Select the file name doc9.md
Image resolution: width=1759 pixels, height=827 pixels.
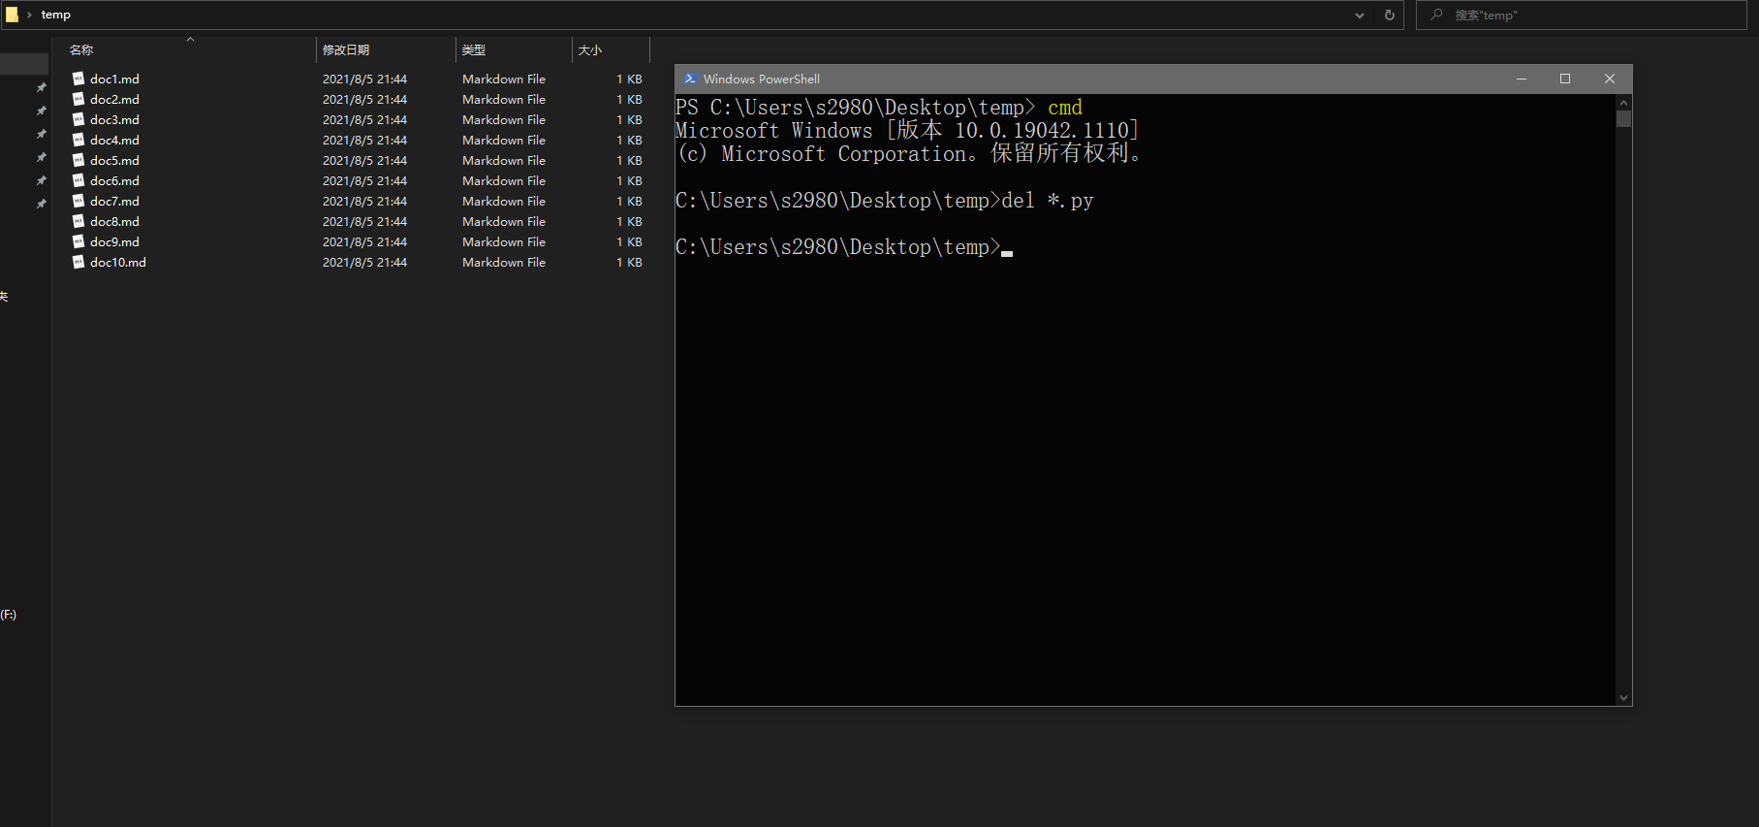[x=114, y=241]
